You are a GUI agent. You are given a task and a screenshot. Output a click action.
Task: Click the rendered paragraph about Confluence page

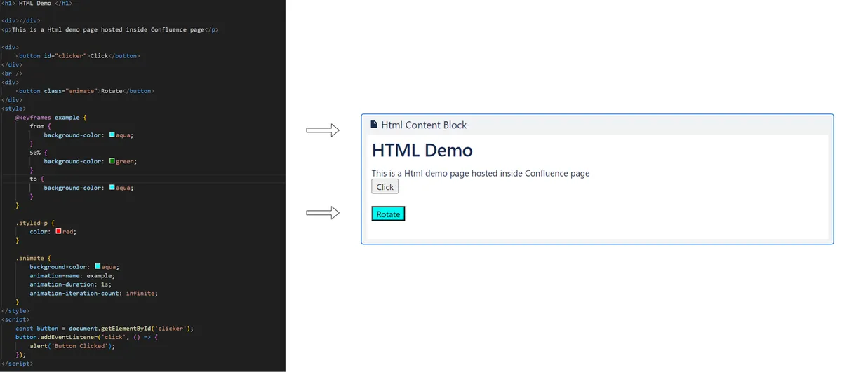(481, 173)
